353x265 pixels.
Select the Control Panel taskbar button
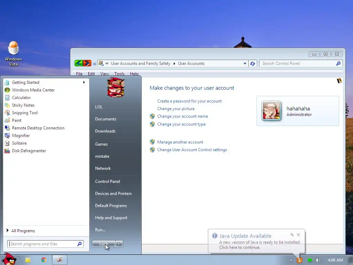point(59,260)
